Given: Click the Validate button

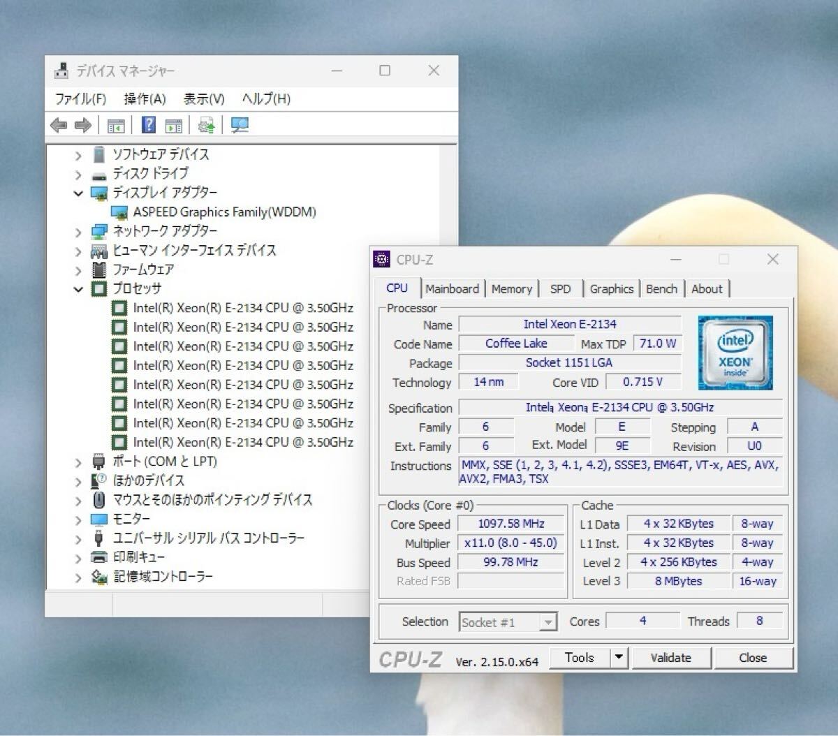Looking at the screenshot, I should (x=670, y=658).
